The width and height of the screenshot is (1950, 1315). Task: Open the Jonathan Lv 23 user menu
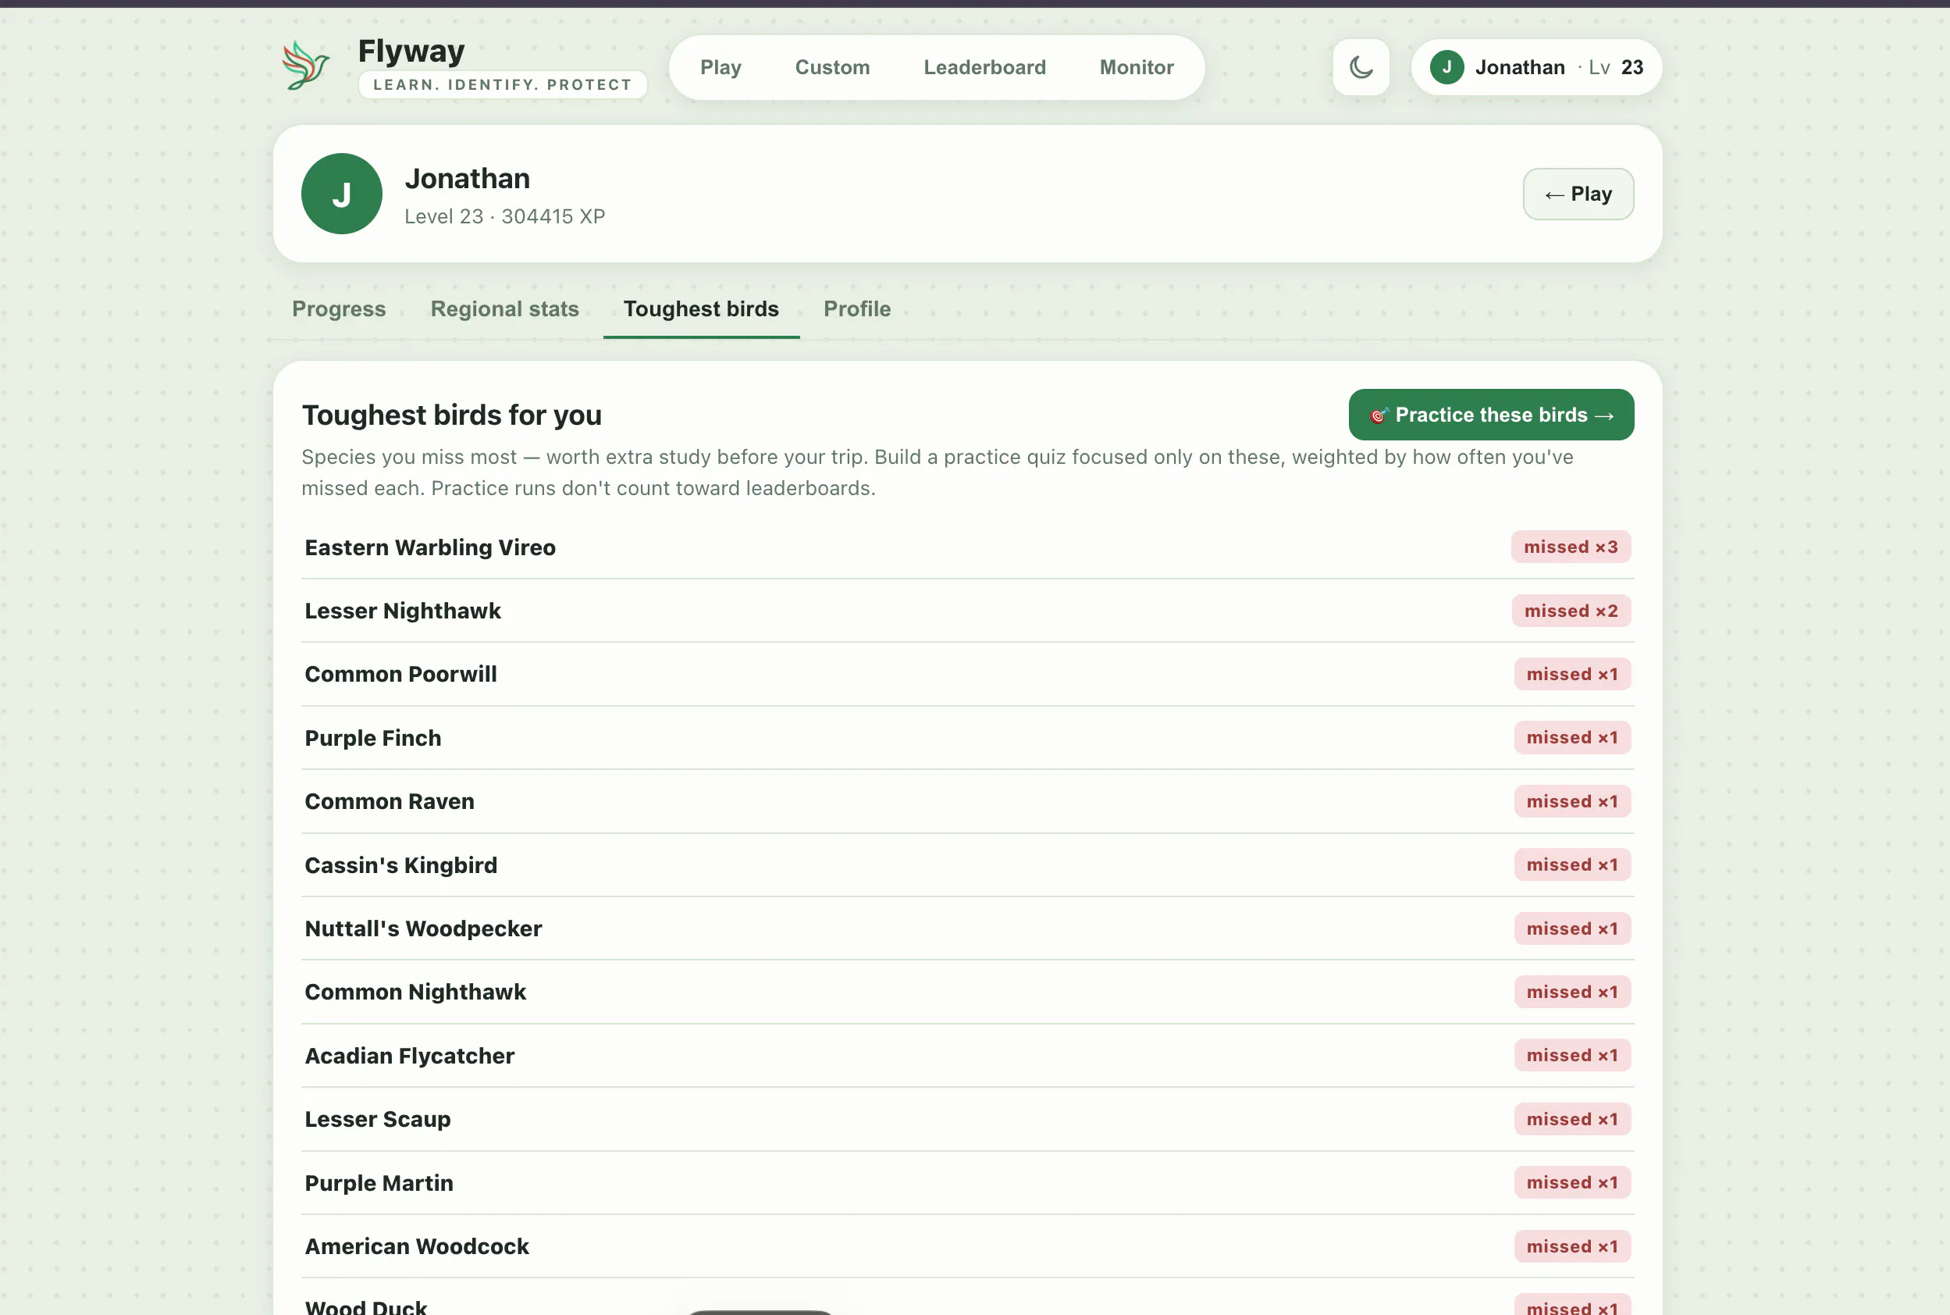tap(1535, 67)
